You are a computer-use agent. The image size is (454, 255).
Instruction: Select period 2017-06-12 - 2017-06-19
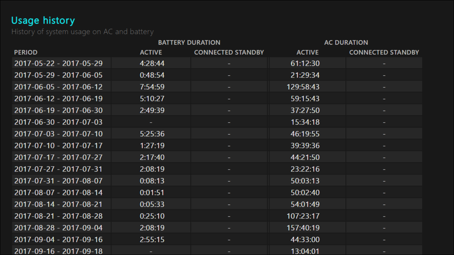tap(59, 99)
